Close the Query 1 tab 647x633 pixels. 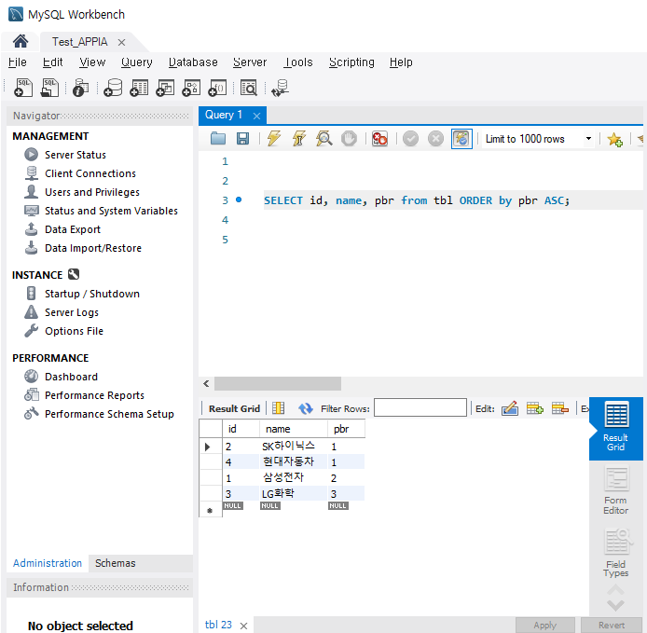256,116
